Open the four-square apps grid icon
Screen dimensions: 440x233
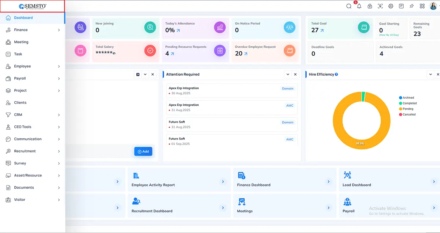[x=422, y=6]
